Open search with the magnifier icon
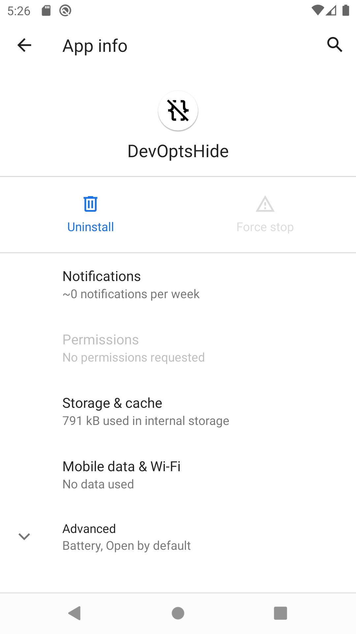The width and height of the screenshot is (356, 634). click(x=335, y=45)
